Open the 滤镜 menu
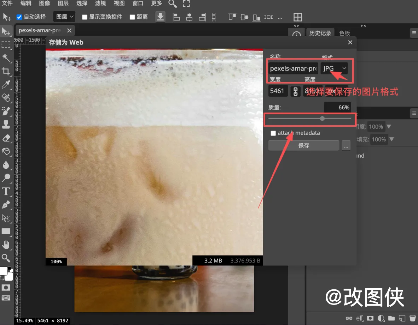 [101, 4]
